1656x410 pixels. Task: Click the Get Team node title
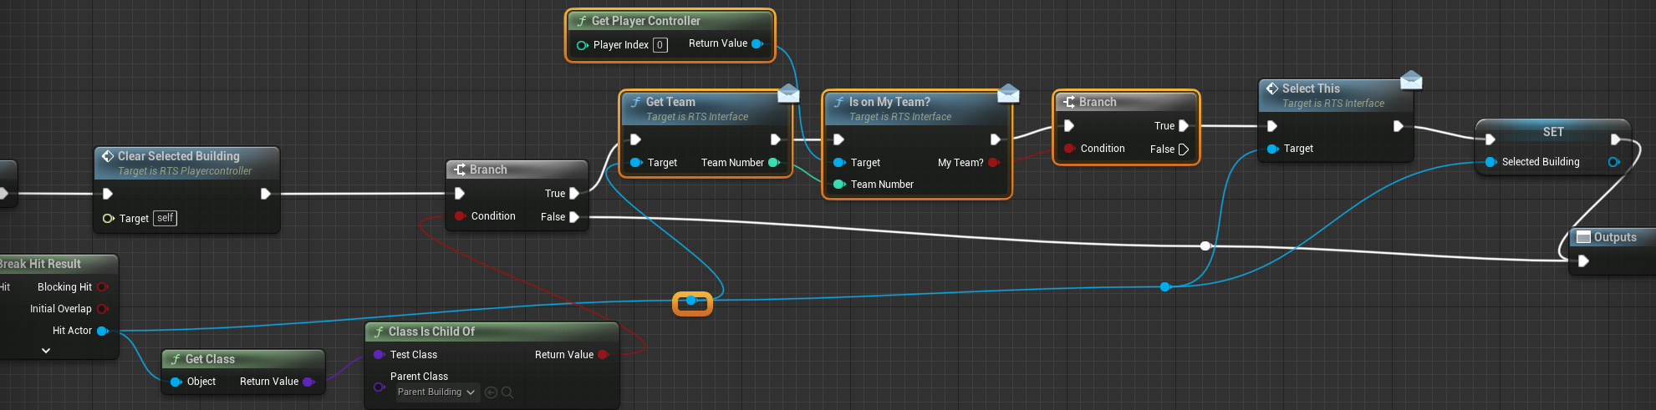click(670, 102)
